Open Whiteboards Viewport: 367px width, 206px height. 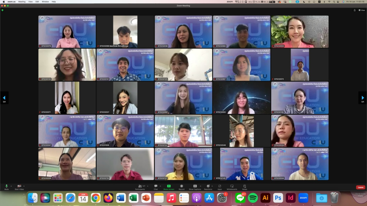click(x=232, y=186)
